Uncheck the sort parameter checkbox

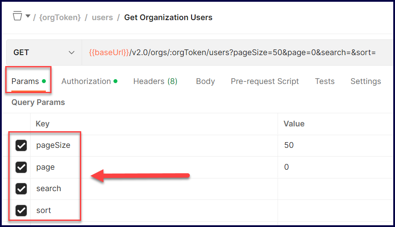[x=21, y=210]
